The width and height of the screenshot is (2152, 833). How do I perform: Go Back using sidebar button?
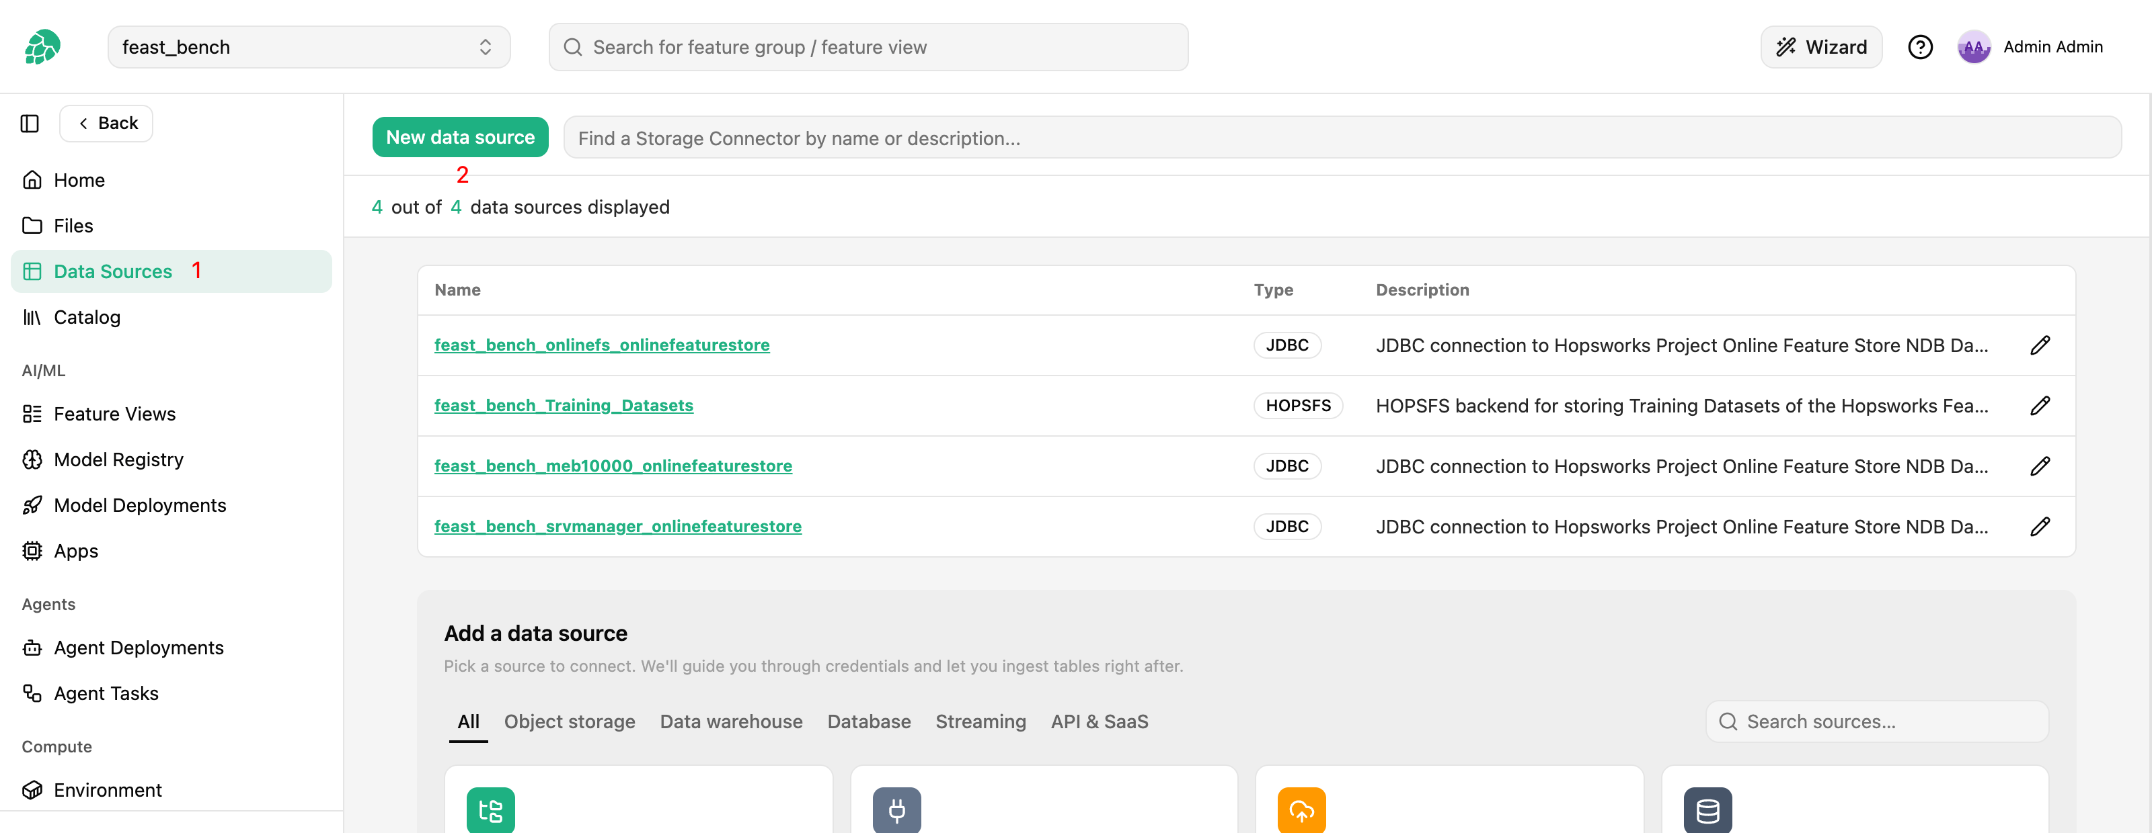point(106,124)
